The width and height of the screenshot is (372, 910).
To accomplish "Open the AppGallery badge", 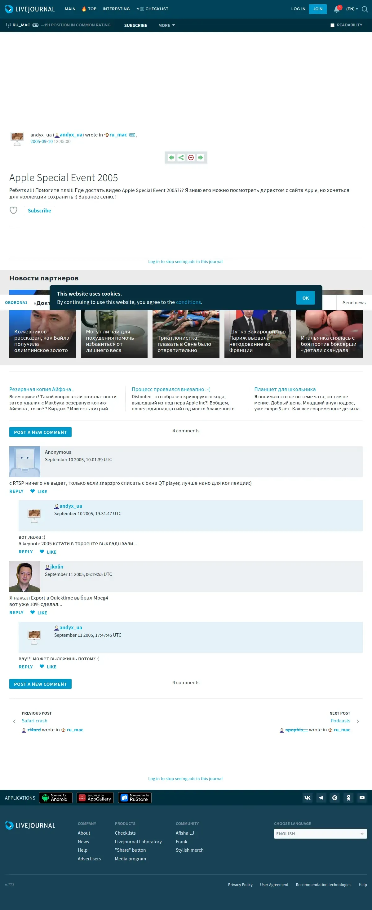I will click(x=95, y=798).
